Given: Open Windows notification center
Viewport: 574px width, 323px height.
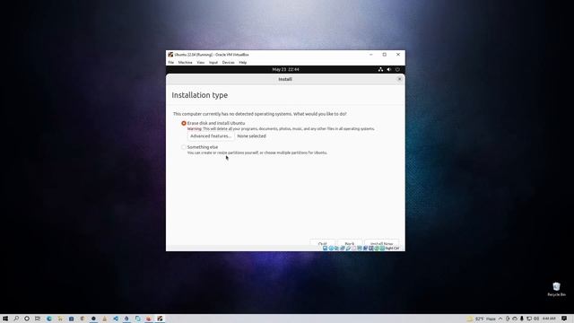Looking at the screenshot, I should pos(564,319).
